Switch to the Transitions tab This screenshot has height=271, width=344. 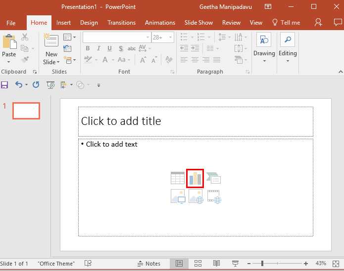(x=121, y=23)
